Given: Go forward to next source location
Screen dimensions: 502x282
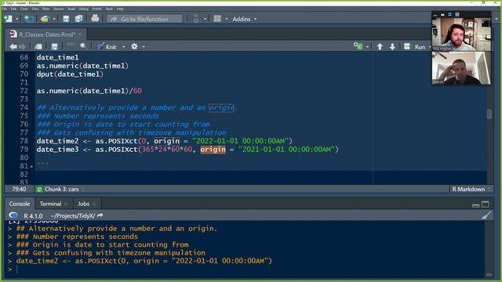Looking at the screenshot, I should coord(23,47).
